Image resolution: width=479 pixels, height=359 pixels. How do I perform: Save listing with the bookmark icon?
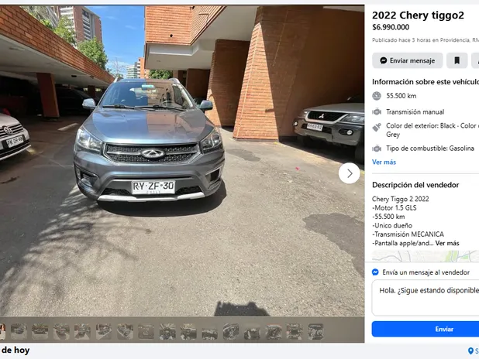(x=457, y=60)
